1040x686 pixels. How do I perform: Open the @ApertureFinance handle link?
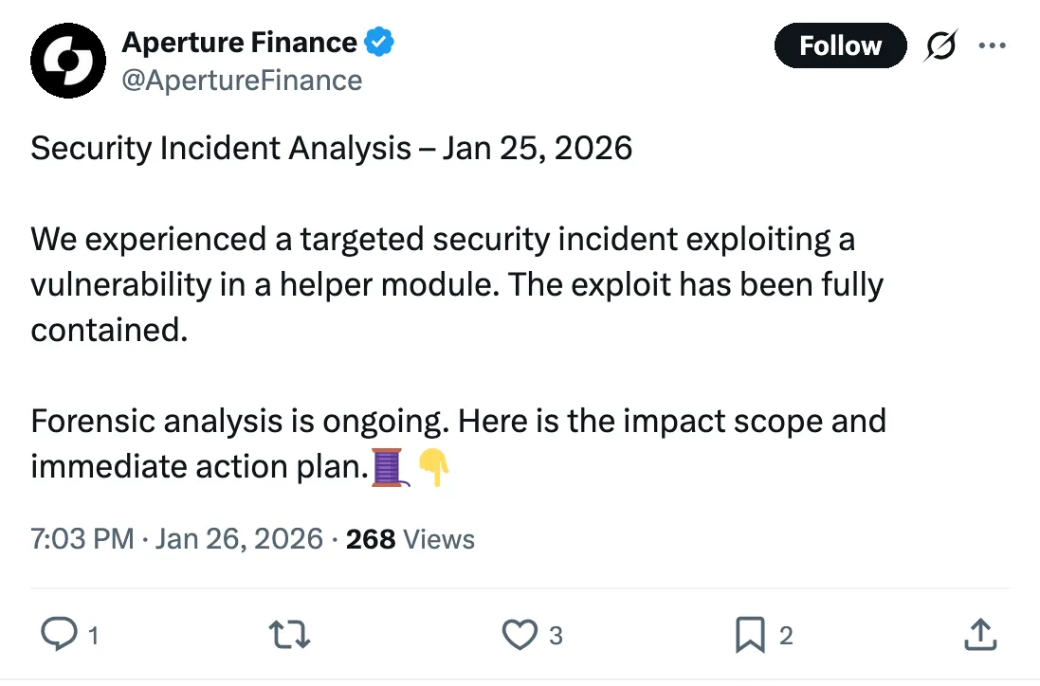[x=242, y=80]
